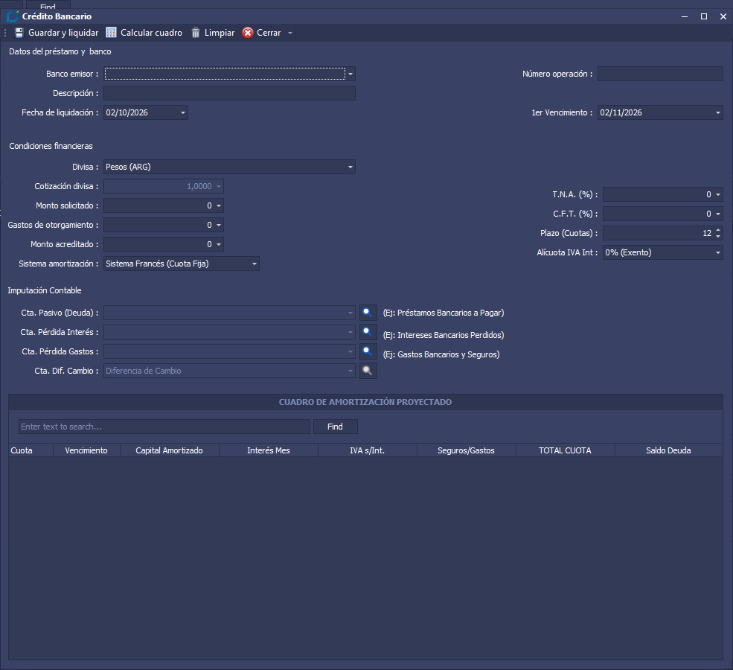733x670 pixels.
Task: Open the Gastos de otorgamiento dropdown arrow
Action: coord(219,226)
